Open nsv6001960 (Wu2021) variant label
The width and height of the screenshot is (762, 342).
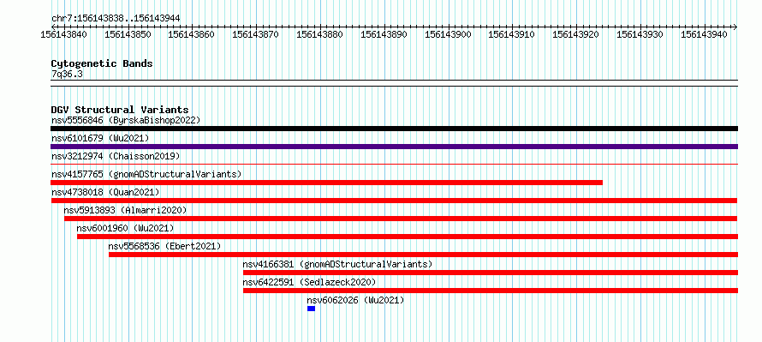125,228
